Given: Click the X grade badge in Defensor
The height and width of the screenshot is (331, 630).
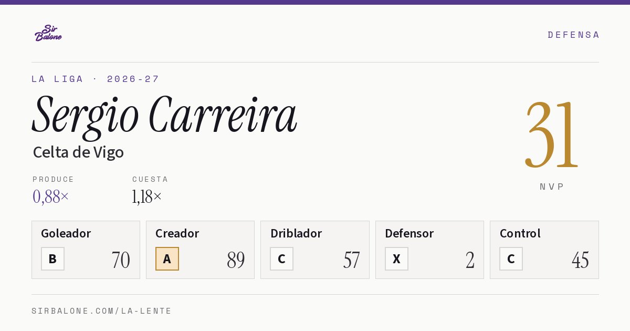Looking at the screenshot, I should [x=396, y=258].
